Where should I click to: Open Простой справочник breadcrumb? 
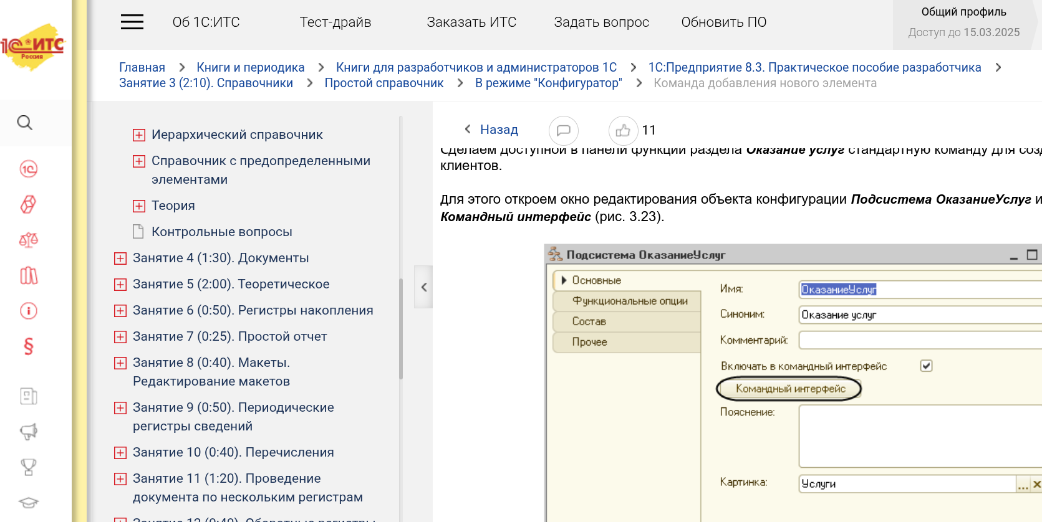pos(384,83)
